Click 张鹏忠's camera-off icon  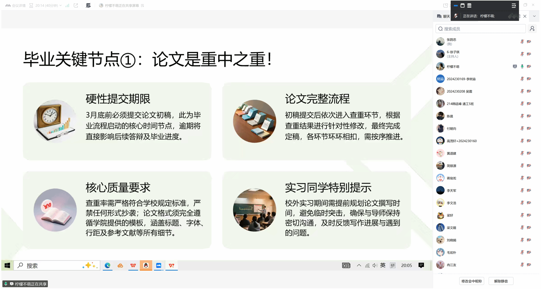529,42
